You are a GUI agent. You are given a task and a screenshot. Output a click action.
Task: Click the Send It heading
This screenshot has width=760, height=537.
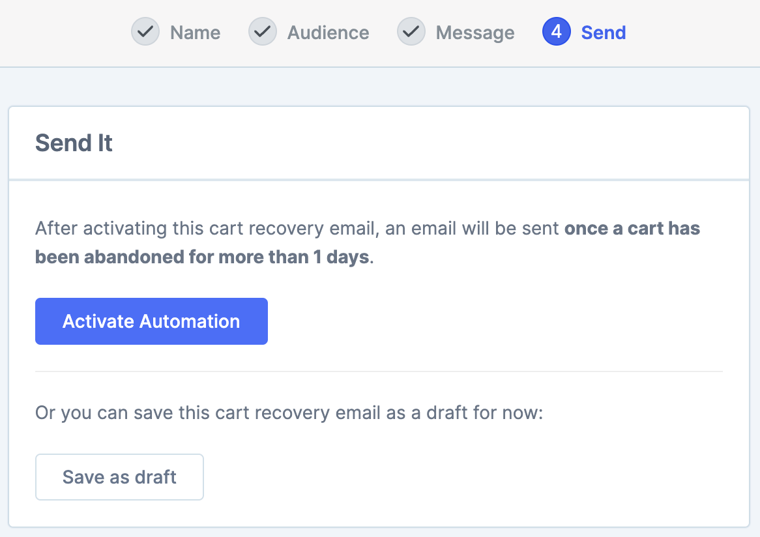74,143
